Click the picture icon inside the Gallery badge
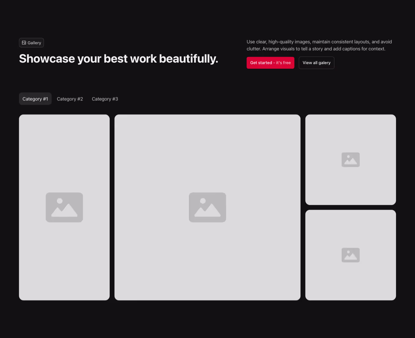The width and height of the screenshot is (415, 338). click(24, 42)
